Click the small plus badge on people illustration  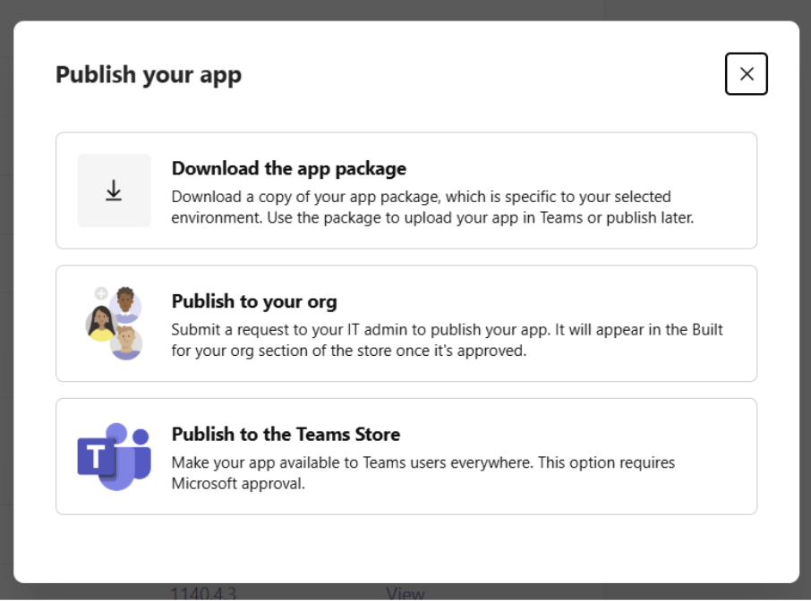(x=101, y=292)
